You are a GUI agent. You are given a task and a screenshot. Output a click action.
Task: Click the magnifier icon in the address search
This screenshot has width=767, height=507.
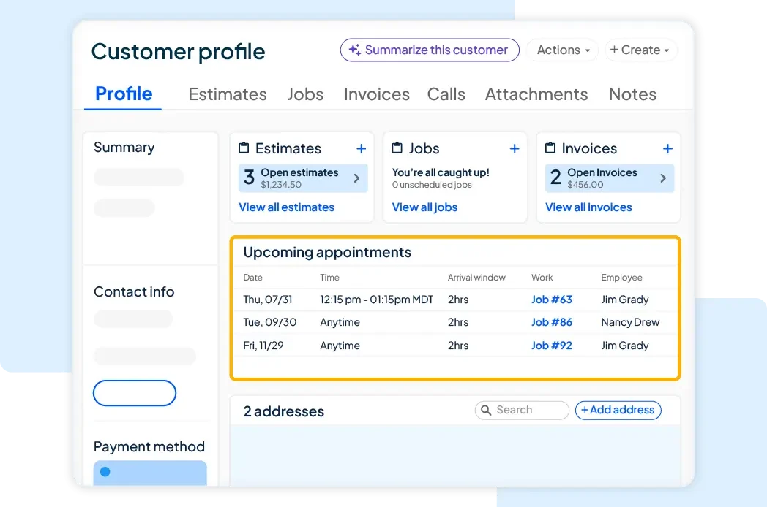486,410
